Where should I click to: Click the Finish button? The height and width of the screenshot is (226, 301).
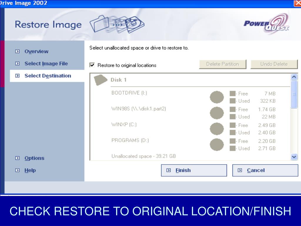pyautogui.click(x=194, y=170)
